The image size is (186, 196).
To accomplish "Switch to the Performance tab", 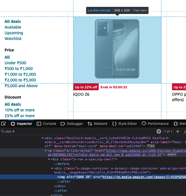I will pyautogui.click(x=155, y=124).
